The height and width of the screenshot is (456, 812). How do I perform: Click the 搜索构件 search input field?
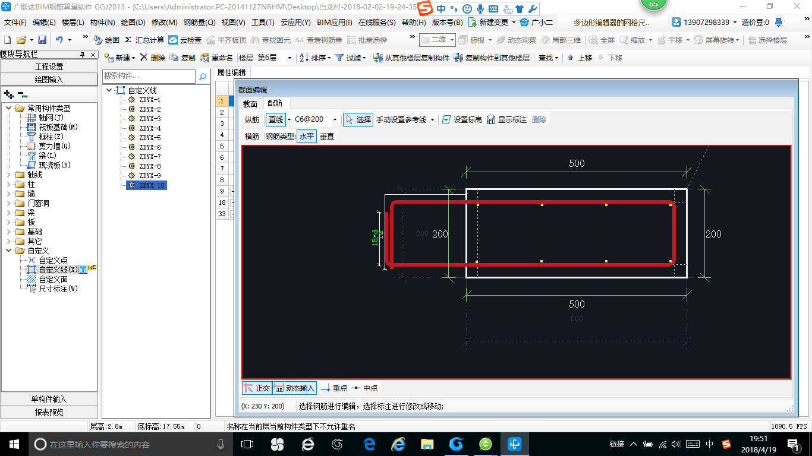[149, 76]
